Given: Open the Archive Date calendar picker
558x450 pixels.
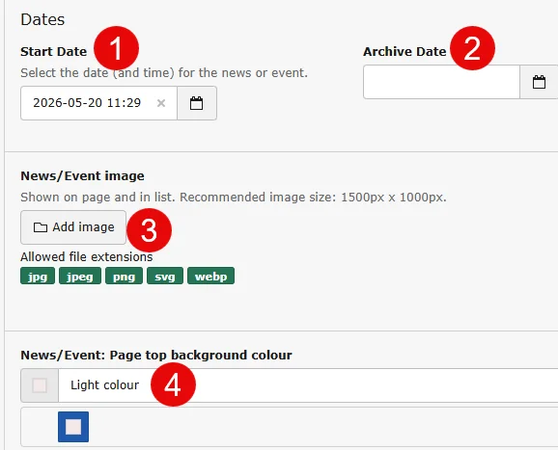Looking at the screenshot, I should [539, 82].
